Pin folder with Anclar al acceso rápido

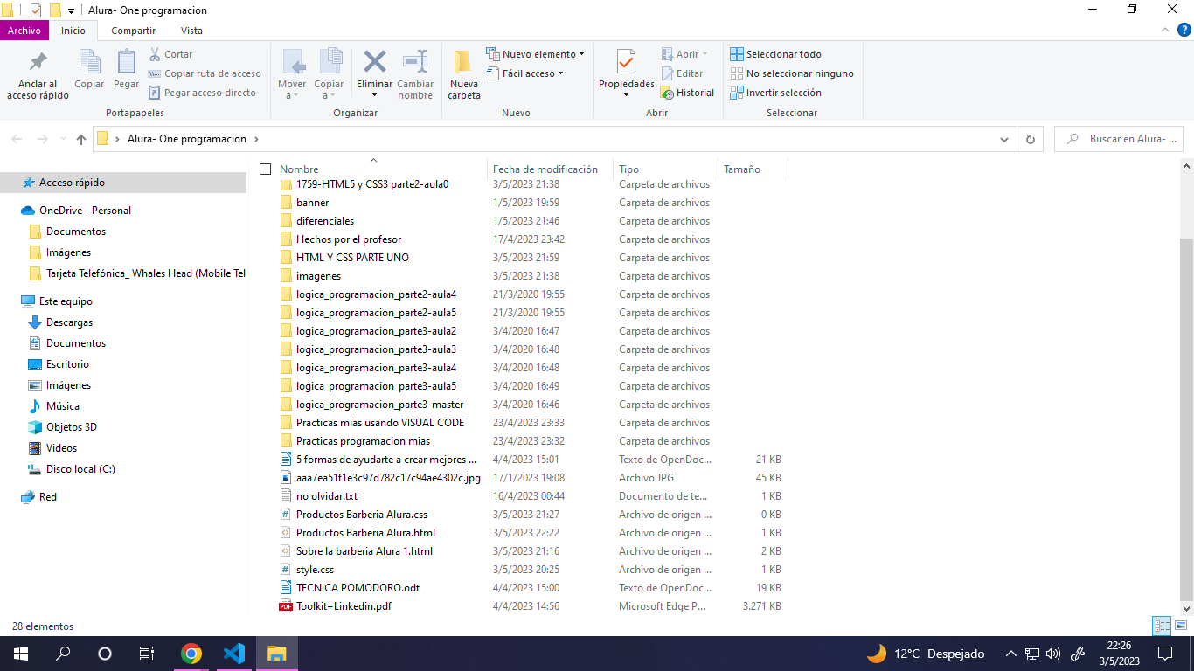tap(38, 75)
